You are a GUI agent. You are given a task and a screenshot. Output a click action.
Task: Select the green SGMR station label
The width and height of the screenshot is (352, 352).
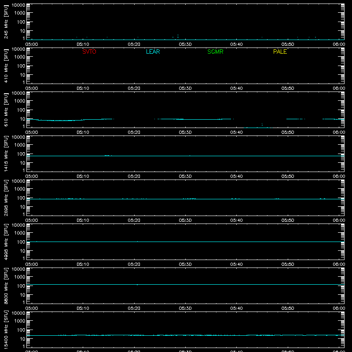coord(215,51)
